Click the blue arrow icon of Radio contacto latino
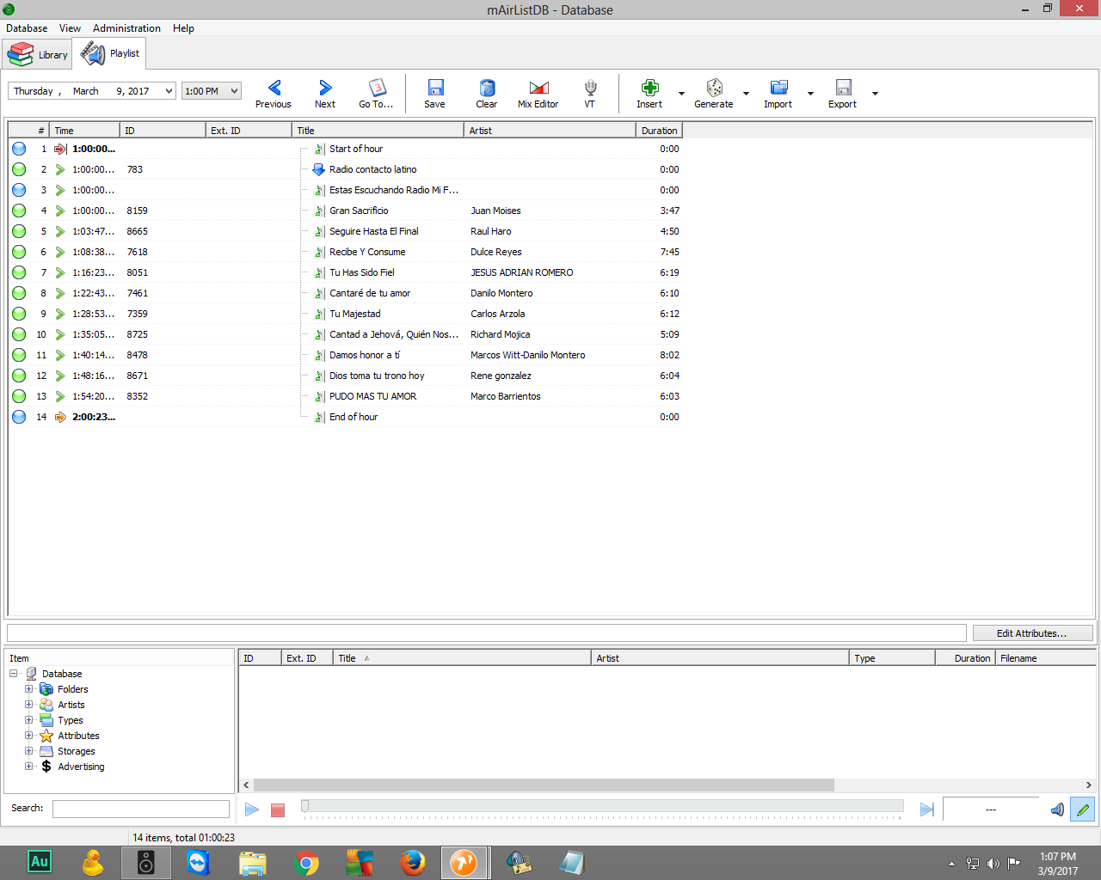 click(318, 169)
